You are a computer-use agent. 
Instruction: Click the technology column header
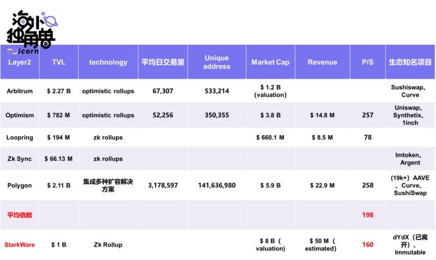pos(108,62)
